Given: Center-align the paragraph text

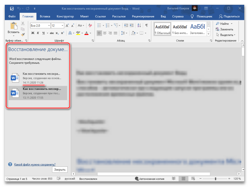Looking at the screenshot, I should (x=105, y=33).
